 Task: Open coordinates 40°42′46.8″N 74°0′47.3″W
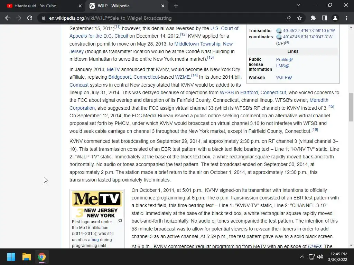coord(308,37)
